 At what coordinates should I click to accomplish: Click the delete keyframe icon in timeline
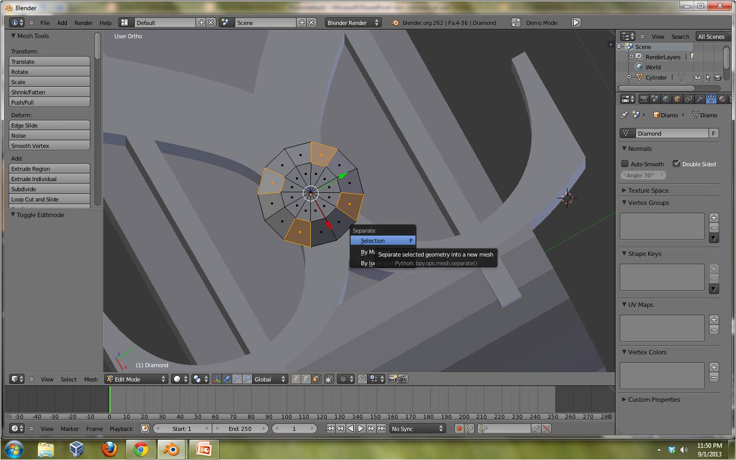click(546, 428)
